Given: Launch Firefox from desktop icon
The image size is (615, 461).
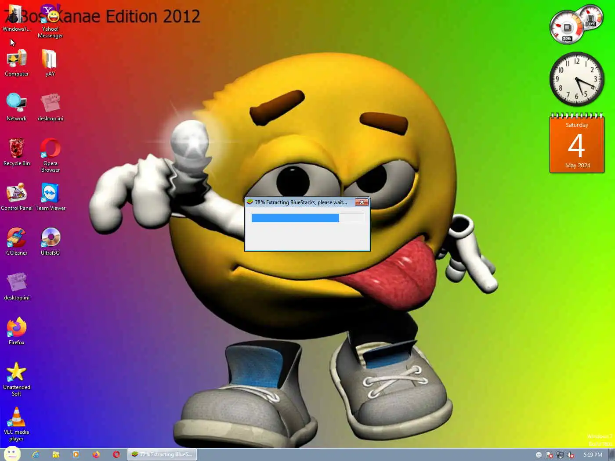Looking at the screenshot, I should (17, 331).
